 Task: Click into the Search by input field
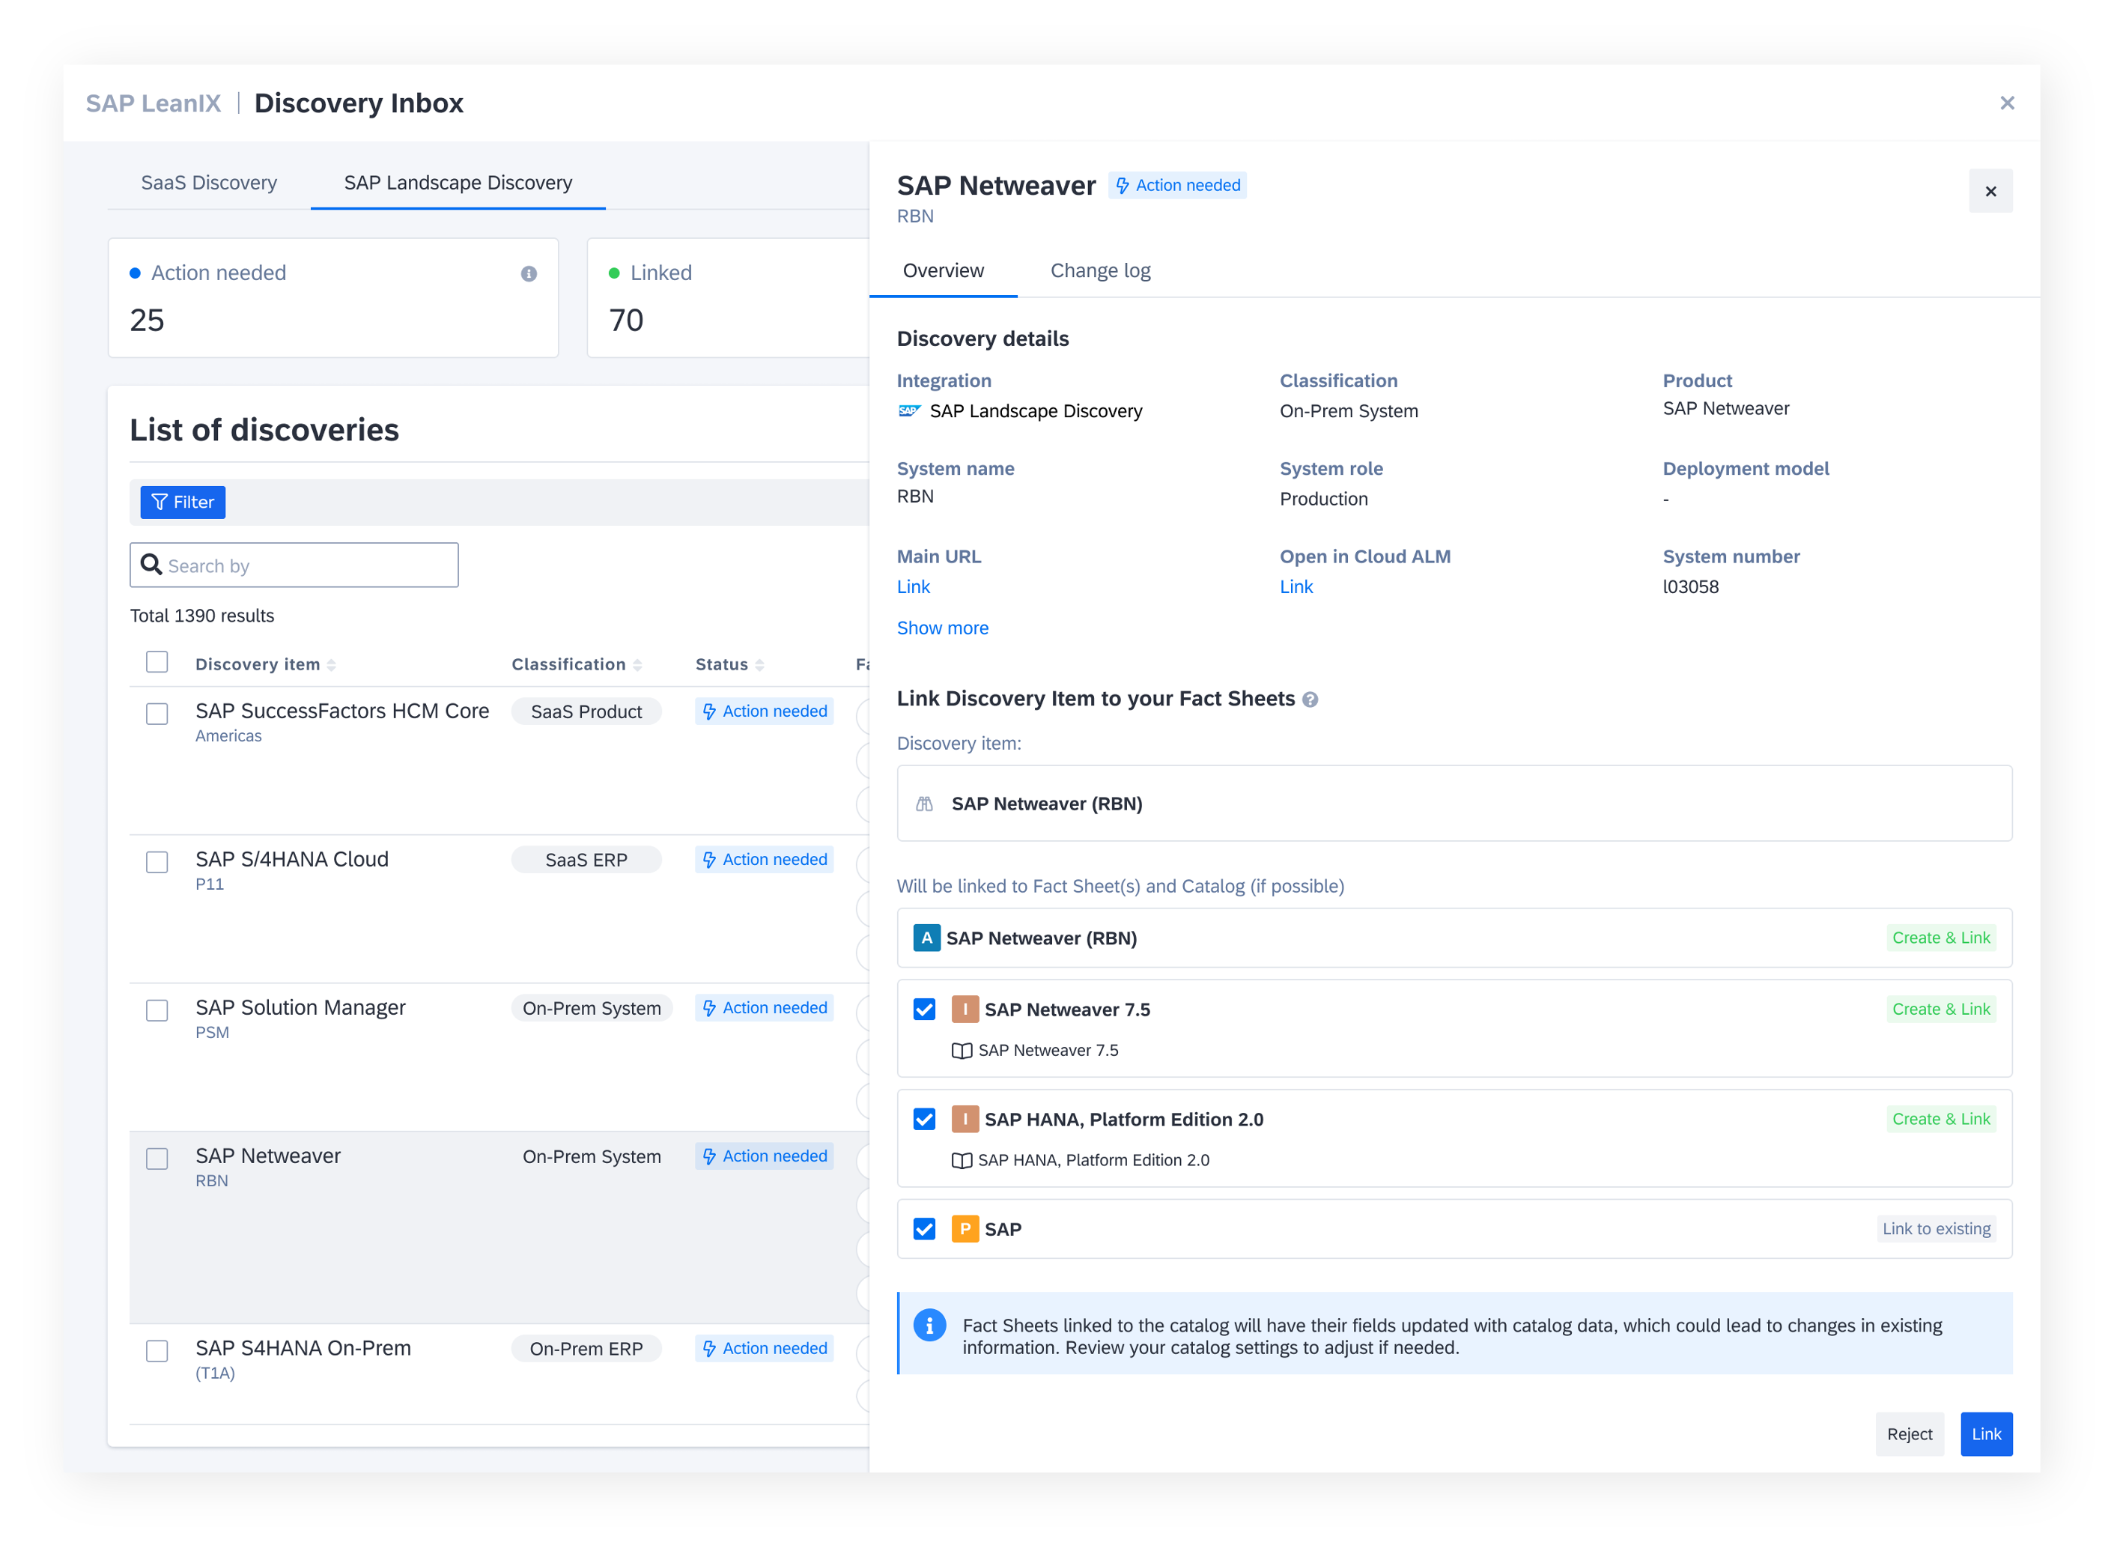click(293, 565)
